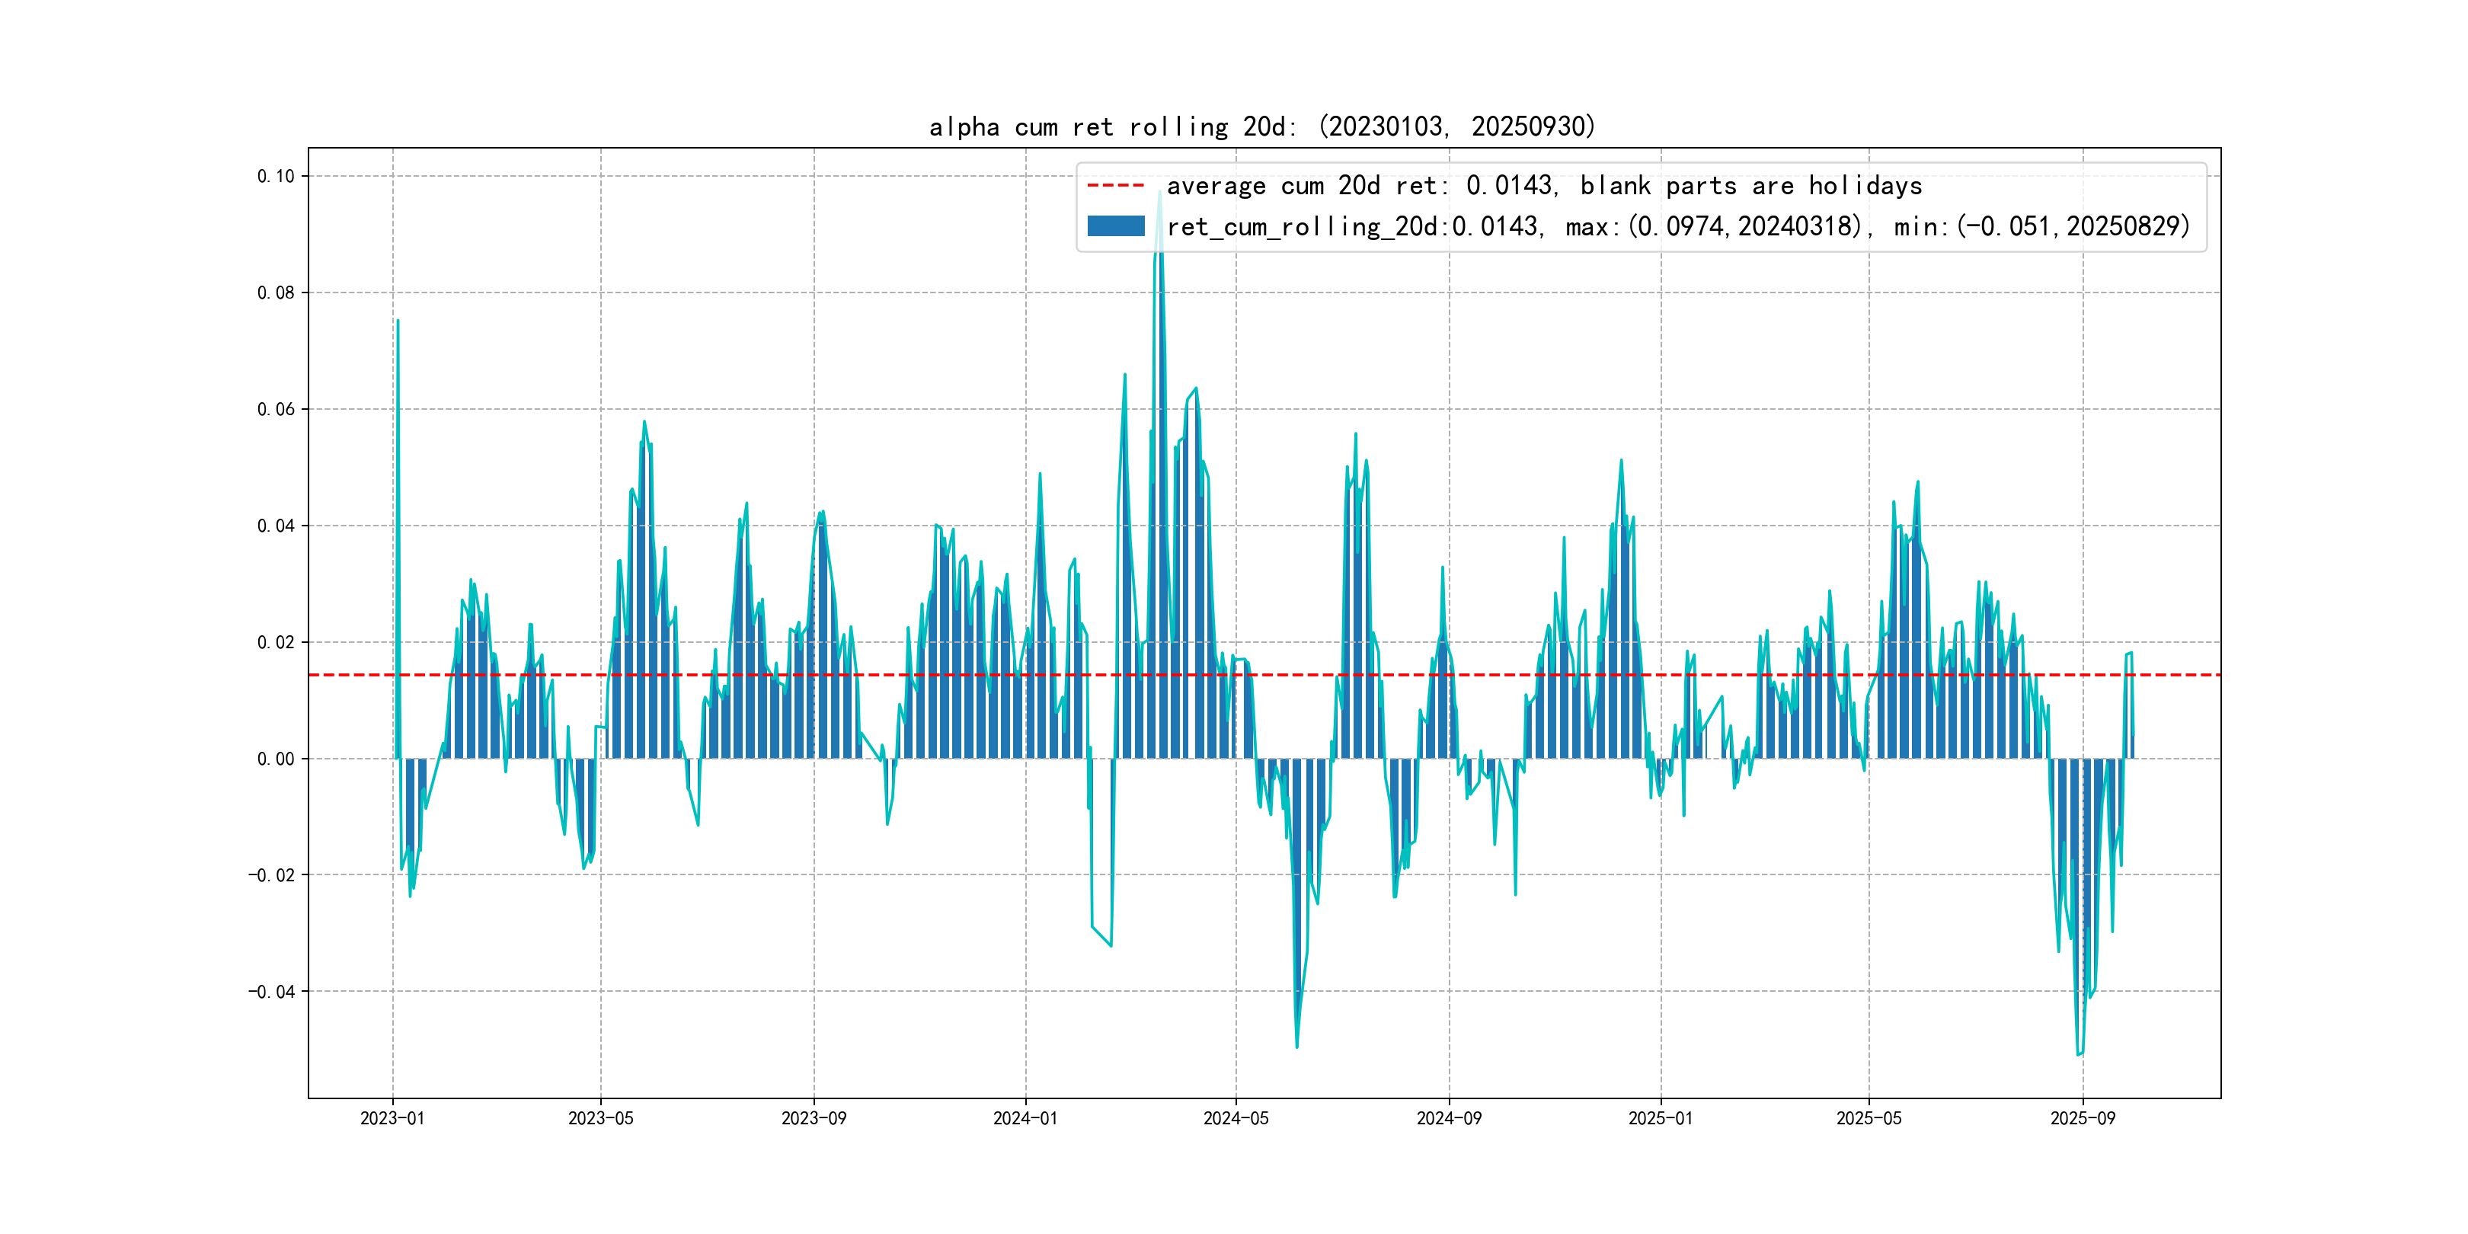This screenshot has height=1234, width=2468.
Task: Click the 0.08 y-axis tick label
Action: 276,293
